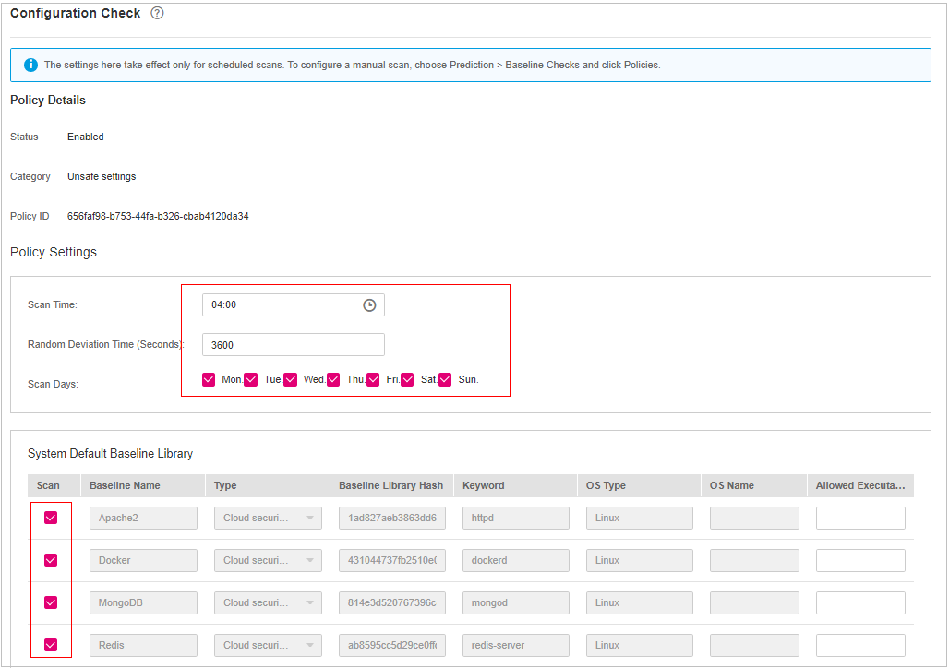Disable the Fri. scan day checkbox

click(x=374, y=379)
